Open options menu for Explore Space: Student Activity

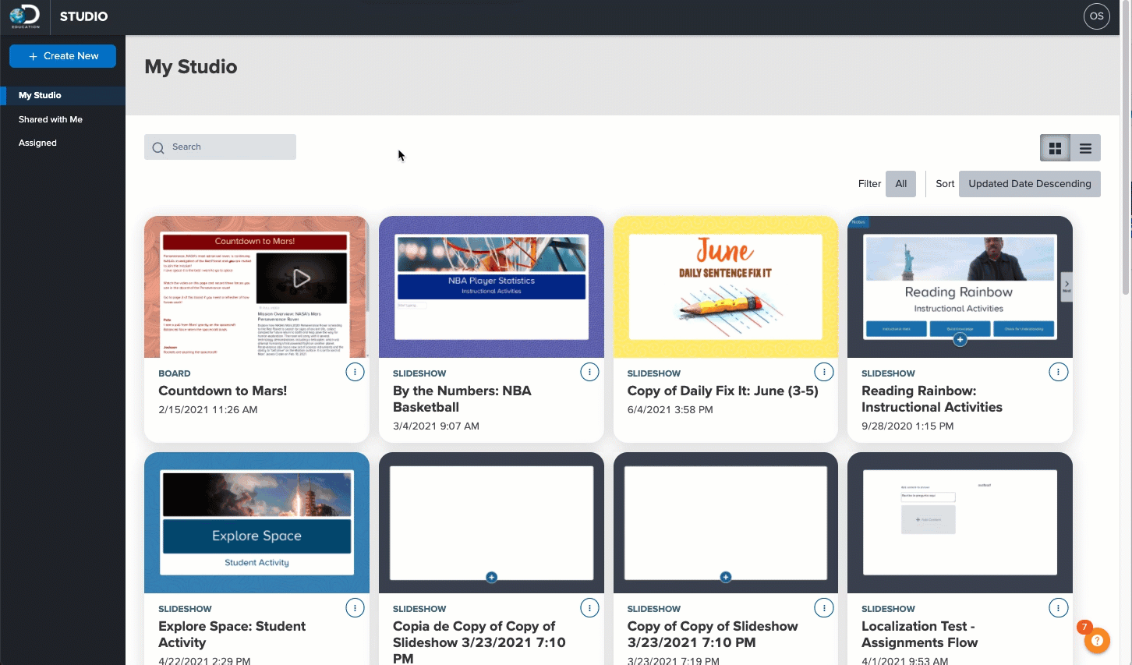pos(355,608)
